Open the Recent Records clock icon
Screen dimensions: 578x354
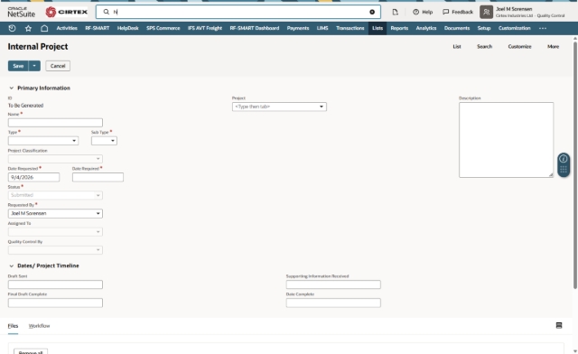(12, 28)
